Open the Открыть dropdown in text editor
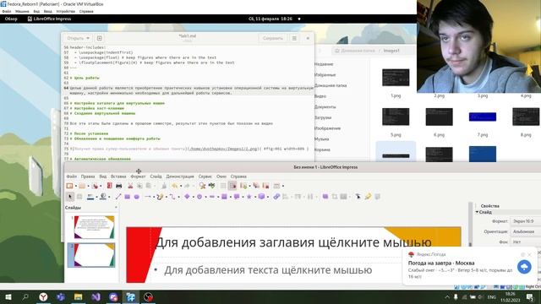This screenshot has height=304, width=541. (x=79, y=38)
